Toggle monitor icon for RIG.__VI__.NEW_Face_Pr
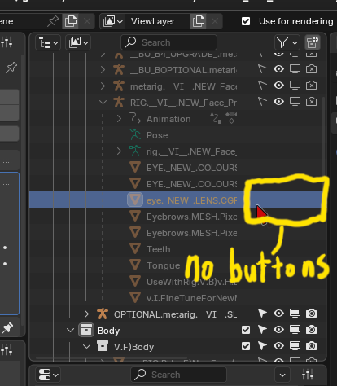 tap(295, 102)
